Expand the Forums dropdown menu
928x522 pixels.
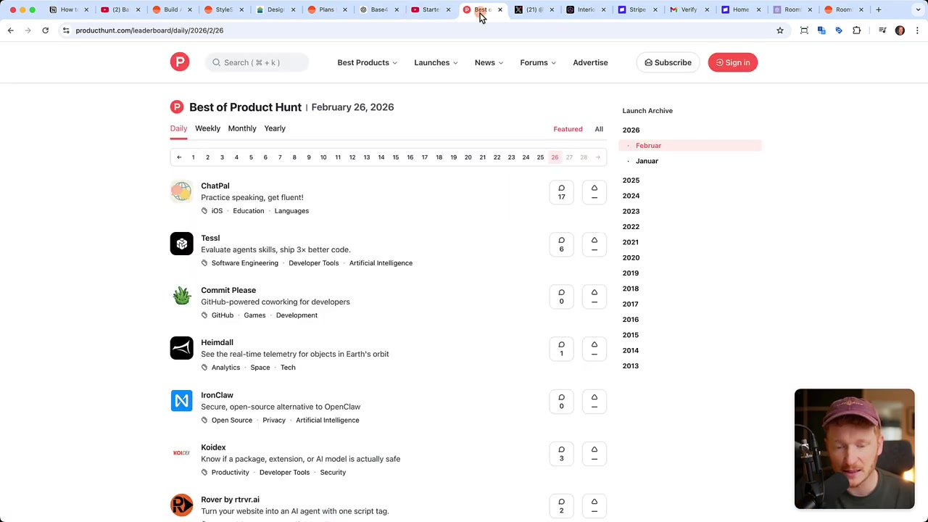click(538, 62)
